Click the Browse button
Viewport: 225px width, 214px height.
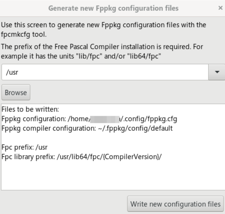[x=16, y=93]
